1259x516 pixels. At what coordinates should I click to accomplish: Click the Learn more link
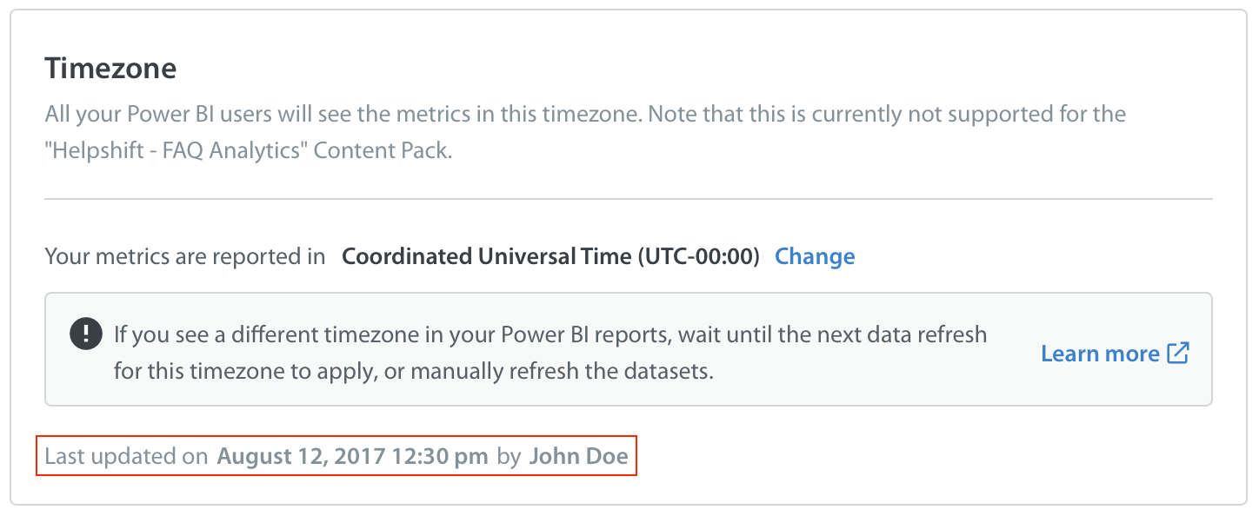[1098, 353]
